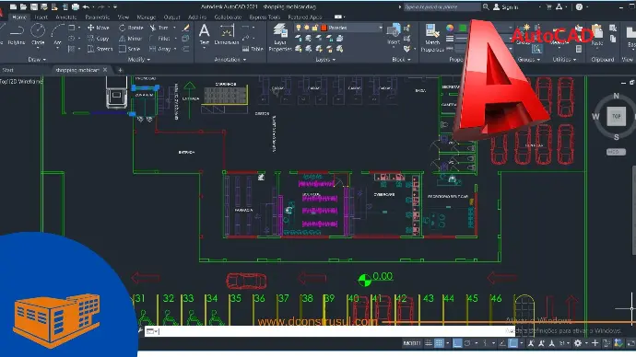Open the Express Tools ribbon tab
This screenshot has width=636, height=357.
pos(265,17)
